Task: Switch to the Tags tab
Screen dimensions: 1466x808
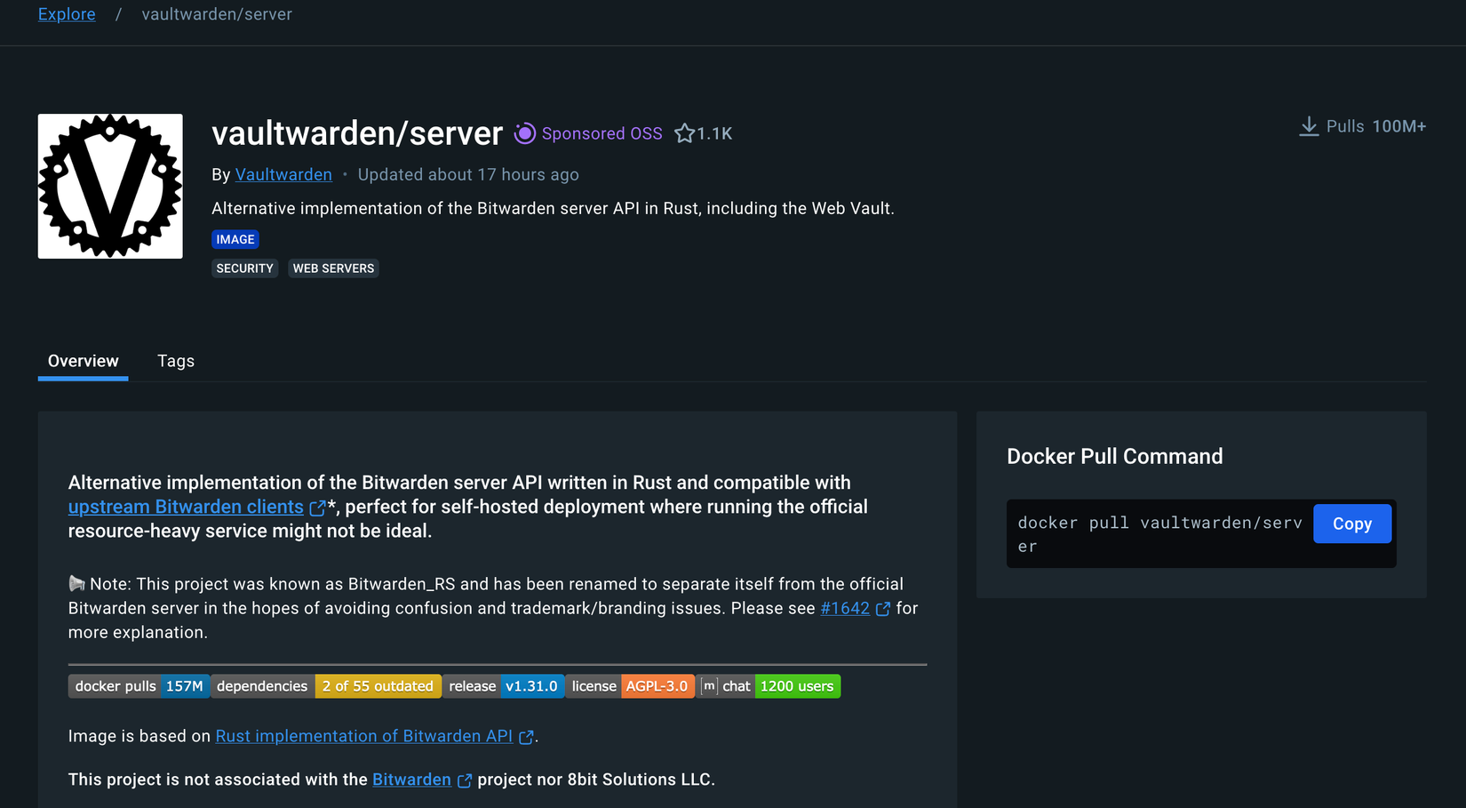Action: [x=176, y=361]
